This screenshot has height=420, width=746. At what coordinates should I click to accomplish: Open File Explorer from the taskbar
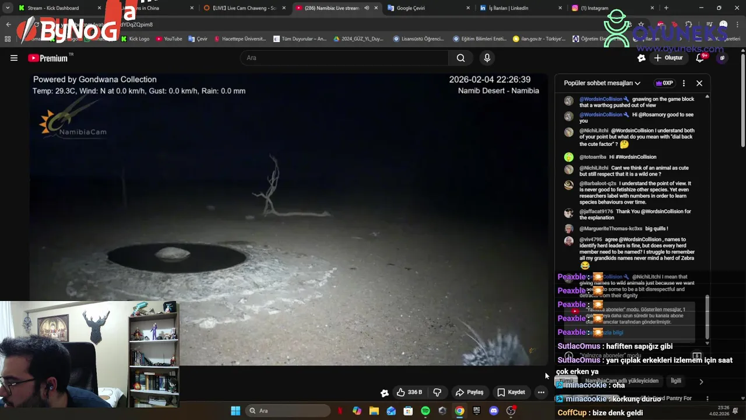[x=374, y=411]
